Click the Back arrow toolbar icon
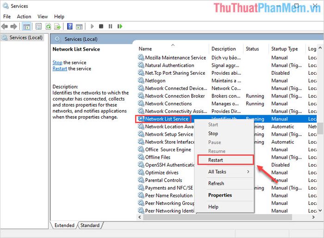Image resolution: width=324 pixels, height=238 pixels. click(x=5, y=26)
